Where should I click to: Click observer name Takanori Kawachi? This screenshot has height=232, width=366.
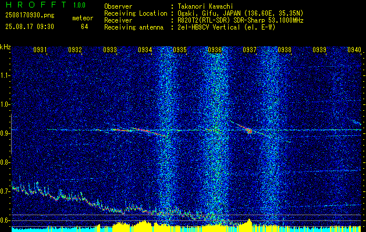(205, 6)
